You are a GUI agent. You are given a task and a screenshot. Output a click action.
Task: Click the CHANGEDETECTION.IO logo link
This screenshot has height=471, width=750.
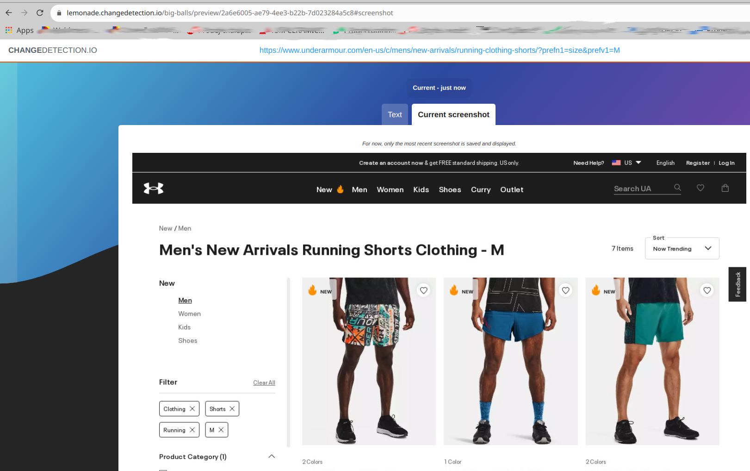click(53, 50)
